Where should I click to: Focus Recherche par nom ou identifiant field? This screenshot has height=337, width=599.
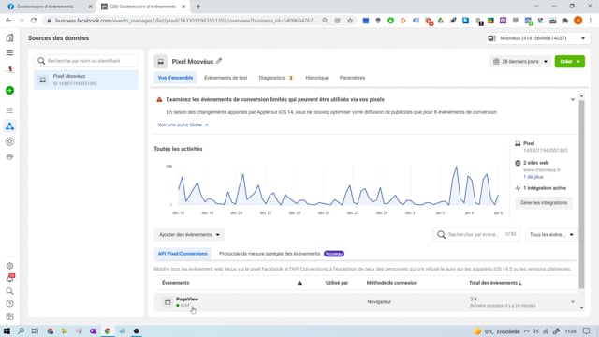86,61
